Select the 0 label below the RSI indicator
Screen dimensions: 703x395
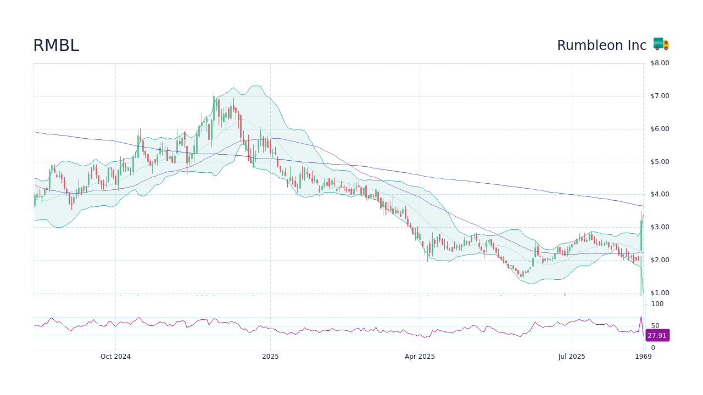click(x=652, y=347)
